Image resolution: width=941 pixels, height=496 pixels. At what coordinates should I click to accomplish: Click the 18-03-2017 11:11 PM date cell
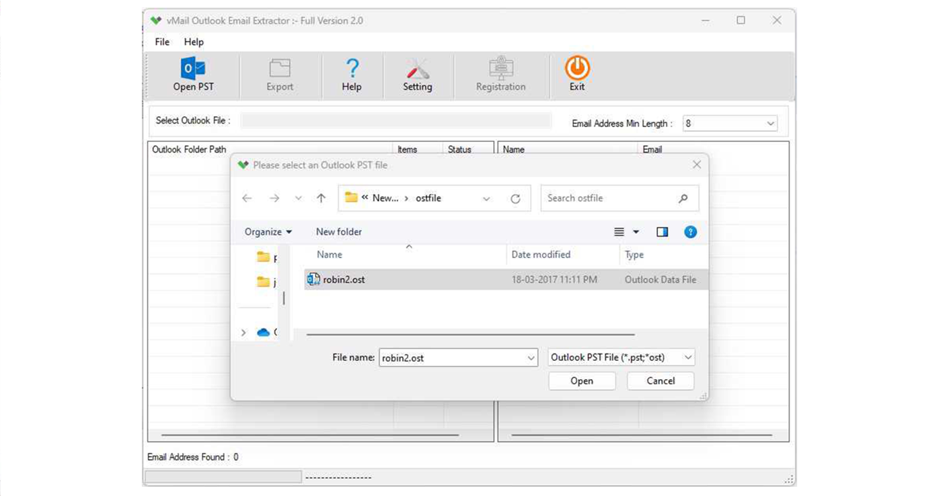[x=554, y=280]
